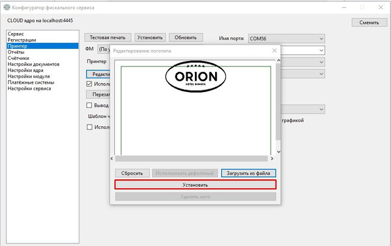Image resolution: width=391 pixels, height=246 pixels.
Task: Minimize the Конфигуратор window
Action: (344, 7)
